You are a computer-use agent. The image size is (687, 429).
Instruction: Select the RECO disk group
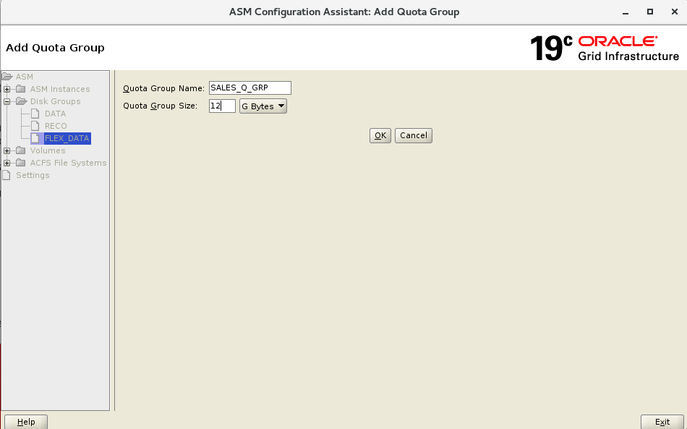coord(56,126)
